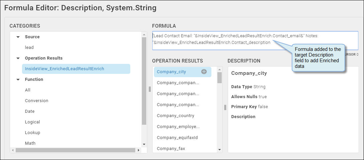
Task: Collapse the Operation Results category arrow
Action: click(x=18, y=58)
